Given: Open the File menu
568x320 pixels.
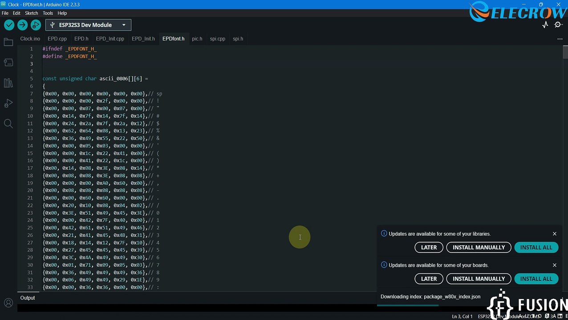Looking at the screenshot, I should (5, 13).
